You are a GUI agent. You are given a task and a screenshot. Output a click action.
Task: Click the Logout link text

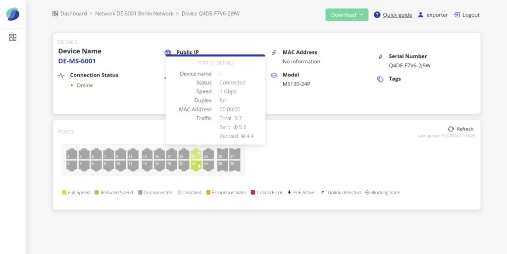click(x=471, y=15)
